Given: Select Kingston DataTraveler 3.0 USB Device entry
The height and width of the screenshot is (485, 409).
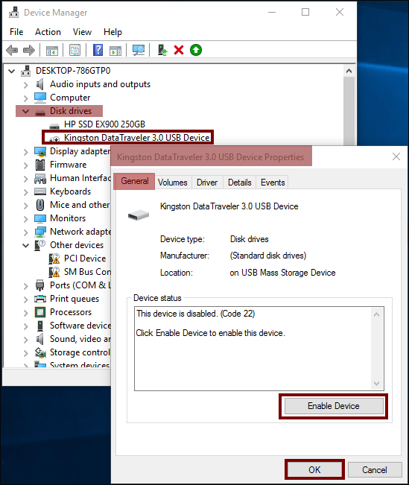Looking at the screenshot, I should 137,138.
